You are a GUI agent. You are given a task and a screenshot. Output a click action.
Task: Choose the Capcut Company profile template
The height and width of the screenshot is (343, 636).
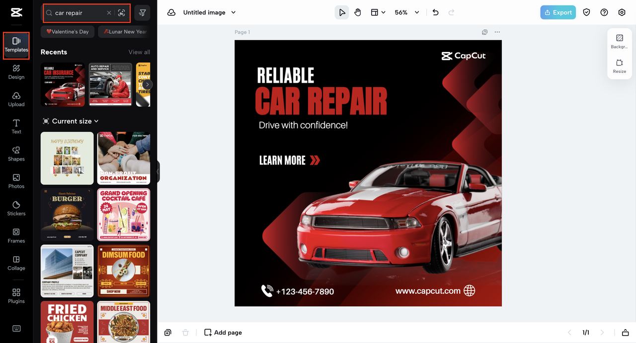[67, 271]
